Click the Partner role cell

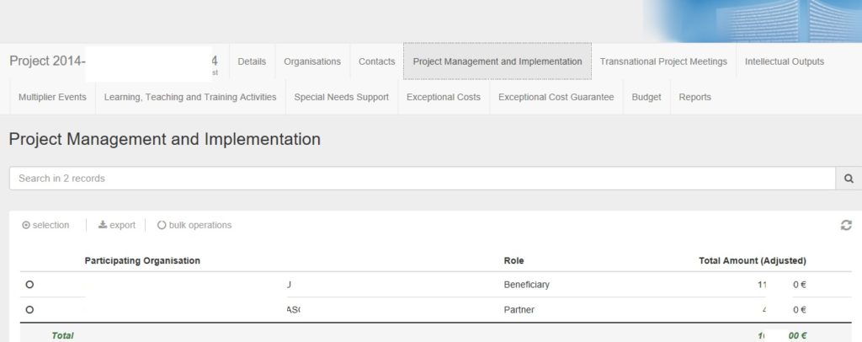pos(519,310)
